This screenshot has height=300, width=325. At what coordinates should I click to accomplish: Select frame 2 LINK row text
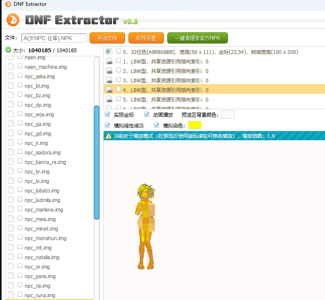click(166, 71)
